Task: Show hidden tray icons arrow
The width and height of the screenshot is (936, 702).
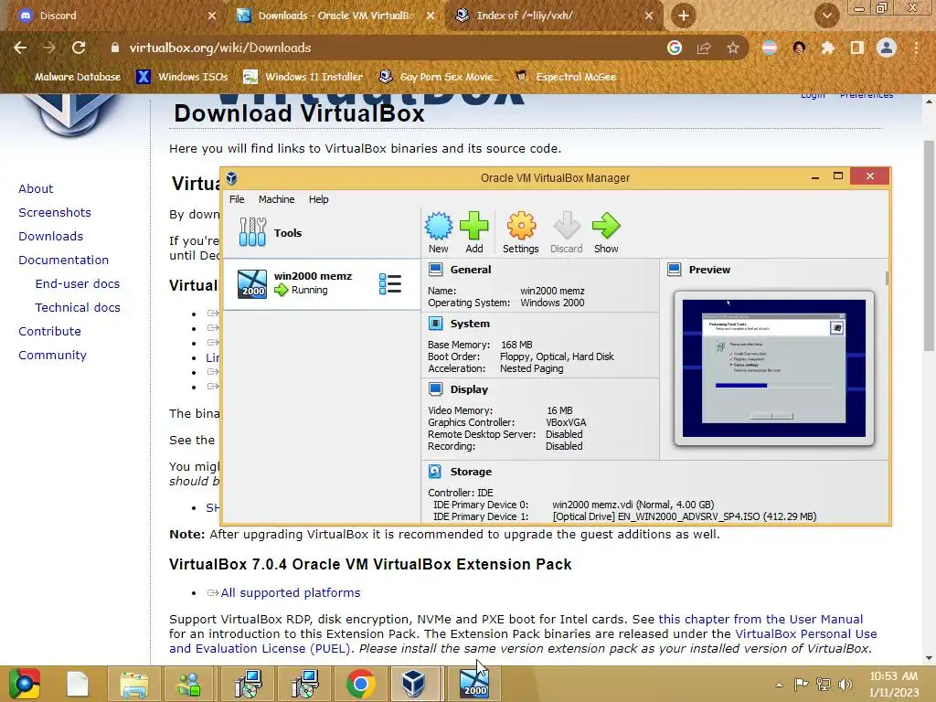Action: click(779, 685)
